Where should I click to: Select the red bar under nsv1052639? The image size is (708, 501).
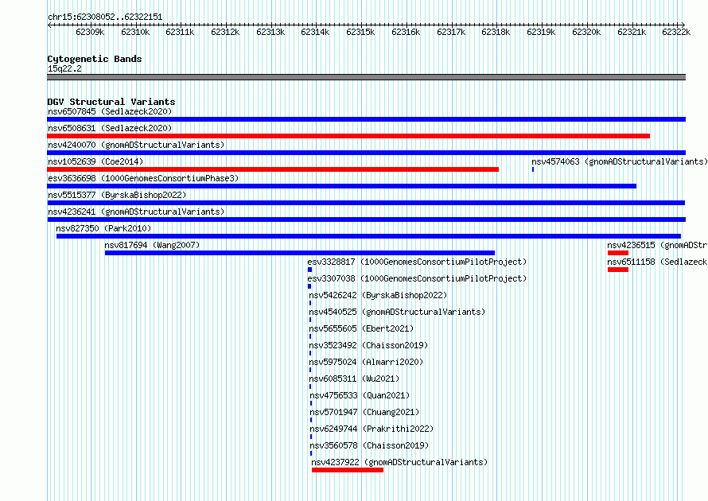coord(273,169)
